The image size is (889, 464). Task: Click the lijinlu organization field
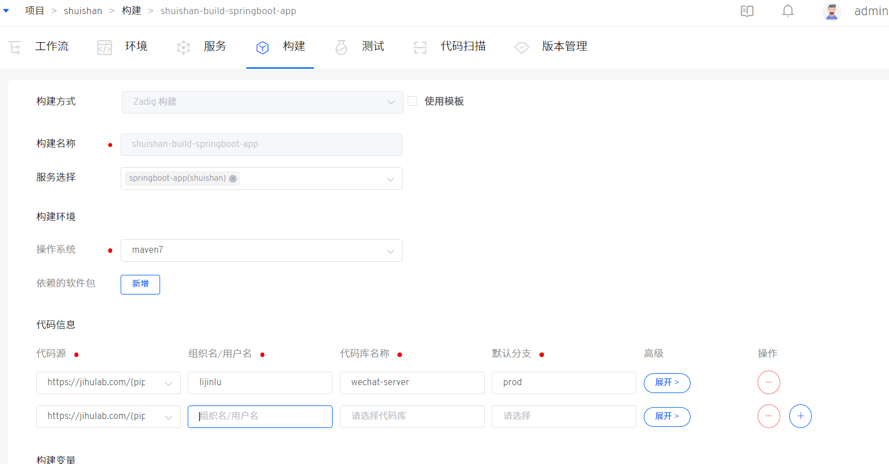coord(260,383)
